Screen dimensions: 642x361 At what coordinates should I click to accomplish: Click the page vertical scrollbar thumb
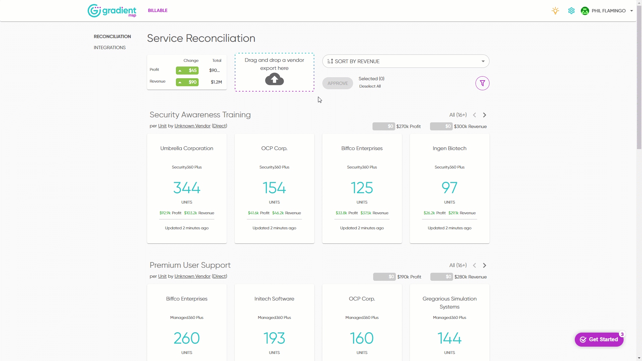[x=639, y=77]
